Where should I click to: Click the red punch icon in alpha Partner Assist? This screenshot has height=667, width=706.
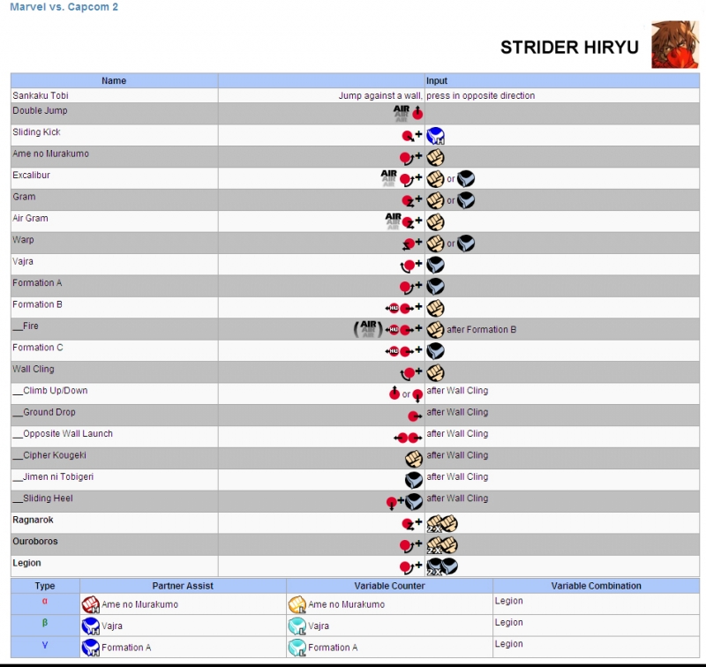(x=91, y=604)
